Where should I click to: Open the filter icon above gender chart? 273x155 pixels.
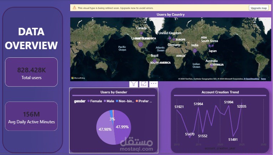point(134,84)
